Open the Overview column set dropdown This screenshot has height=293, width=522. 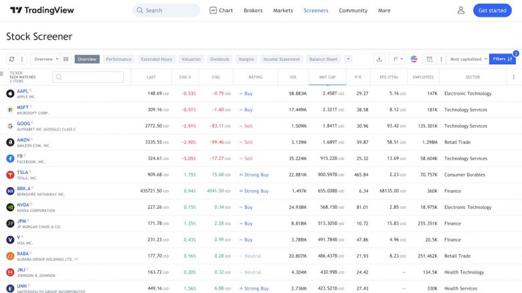tap(46, 59)
